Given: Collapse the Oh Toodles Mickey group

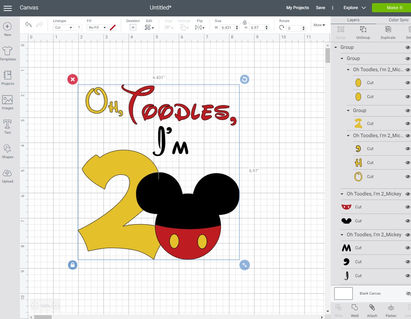Looking at the screenshot, I should [x=342, y=194].
